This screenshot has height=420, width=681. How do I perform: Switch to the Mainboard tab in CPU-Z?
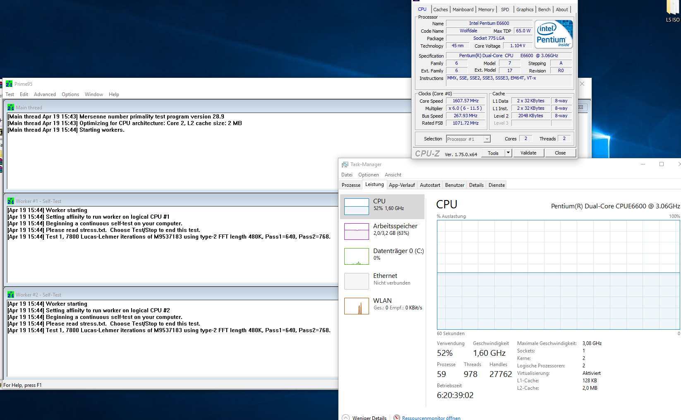463,10
